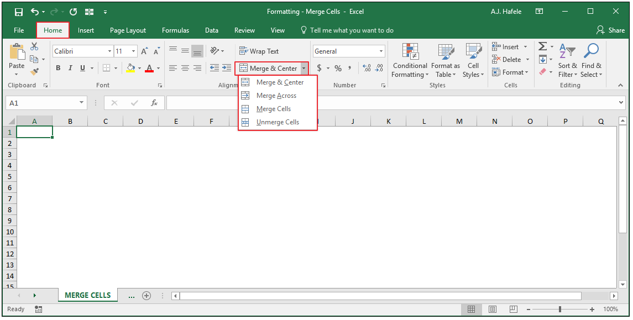Viewport: 633px width, 320px height.
Task: Click the Share button
Action: pyautogui.click(x=611, y=30)
